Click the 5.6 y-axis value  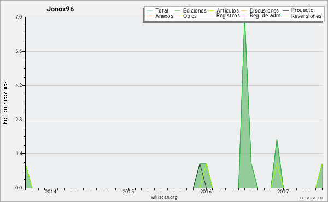(x=19, y=51)
